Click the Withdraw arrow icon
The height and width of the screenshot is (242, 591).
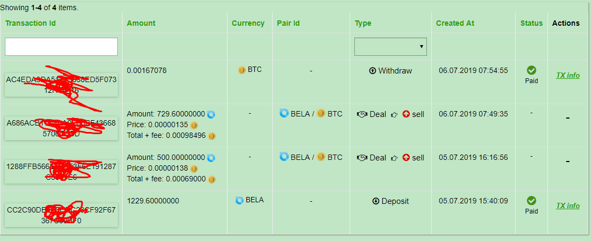pyautogui.click(x=373, y=71)
